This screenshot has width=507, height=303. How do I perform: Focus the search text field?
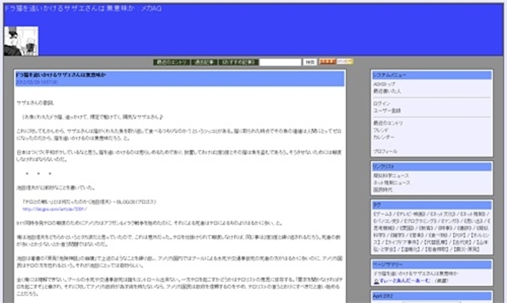click(x=281, y=62)
